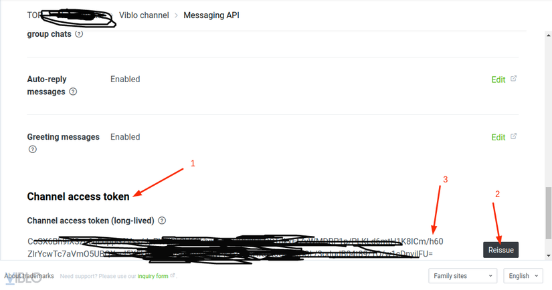Click external link icon beside Greeting Edit
This screenshot has height=290, width=552.
coord(514,136)
